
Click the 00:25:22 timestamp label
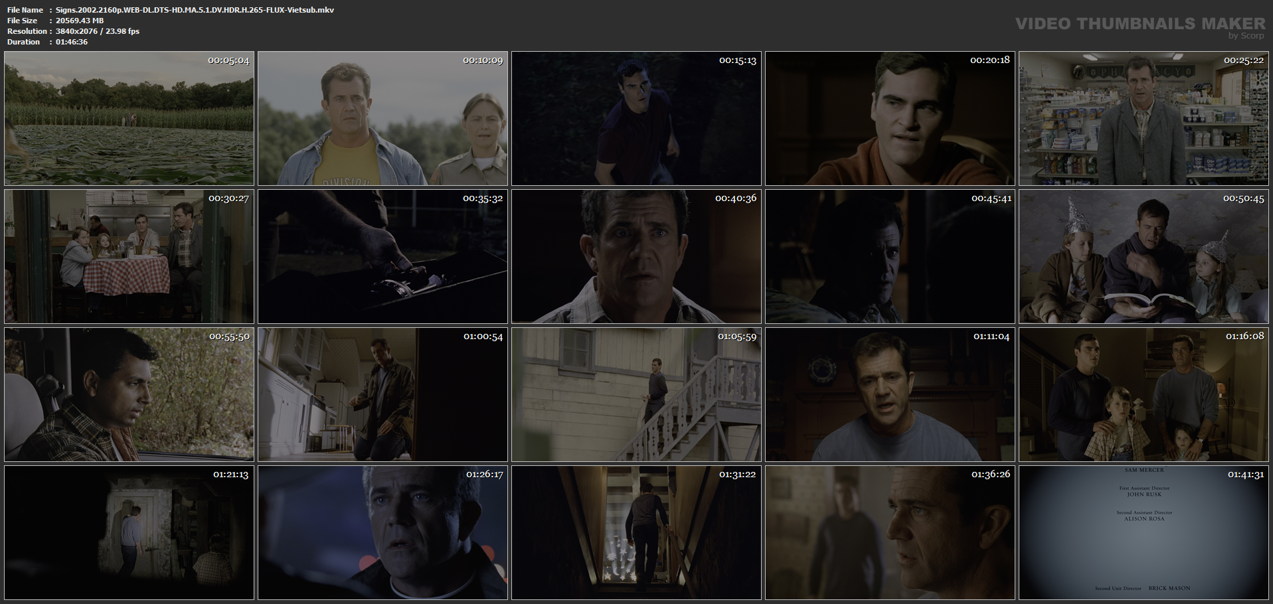click(1244, 60)
